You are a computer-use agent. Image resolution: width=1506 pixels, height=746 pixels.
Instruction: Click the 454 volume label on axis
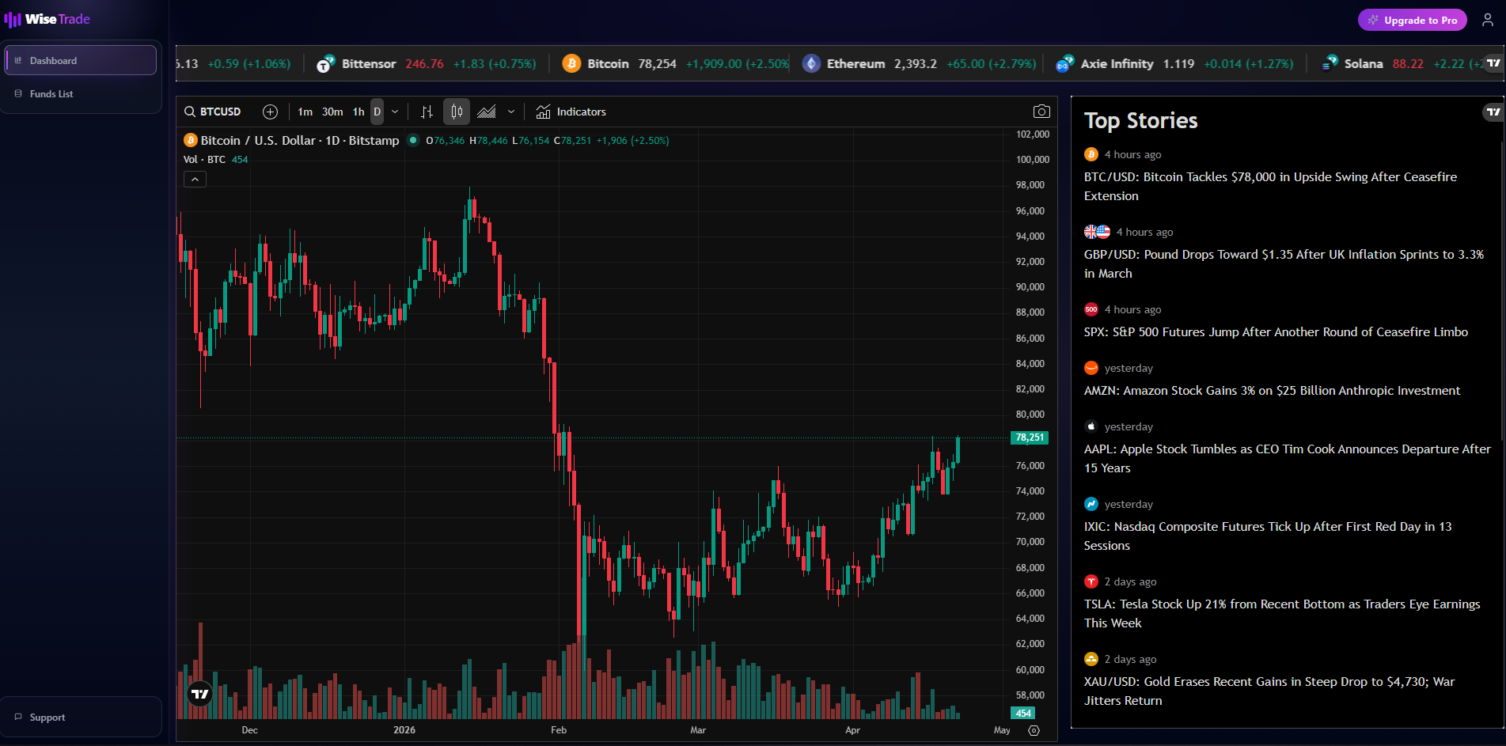coord(1023,713)
